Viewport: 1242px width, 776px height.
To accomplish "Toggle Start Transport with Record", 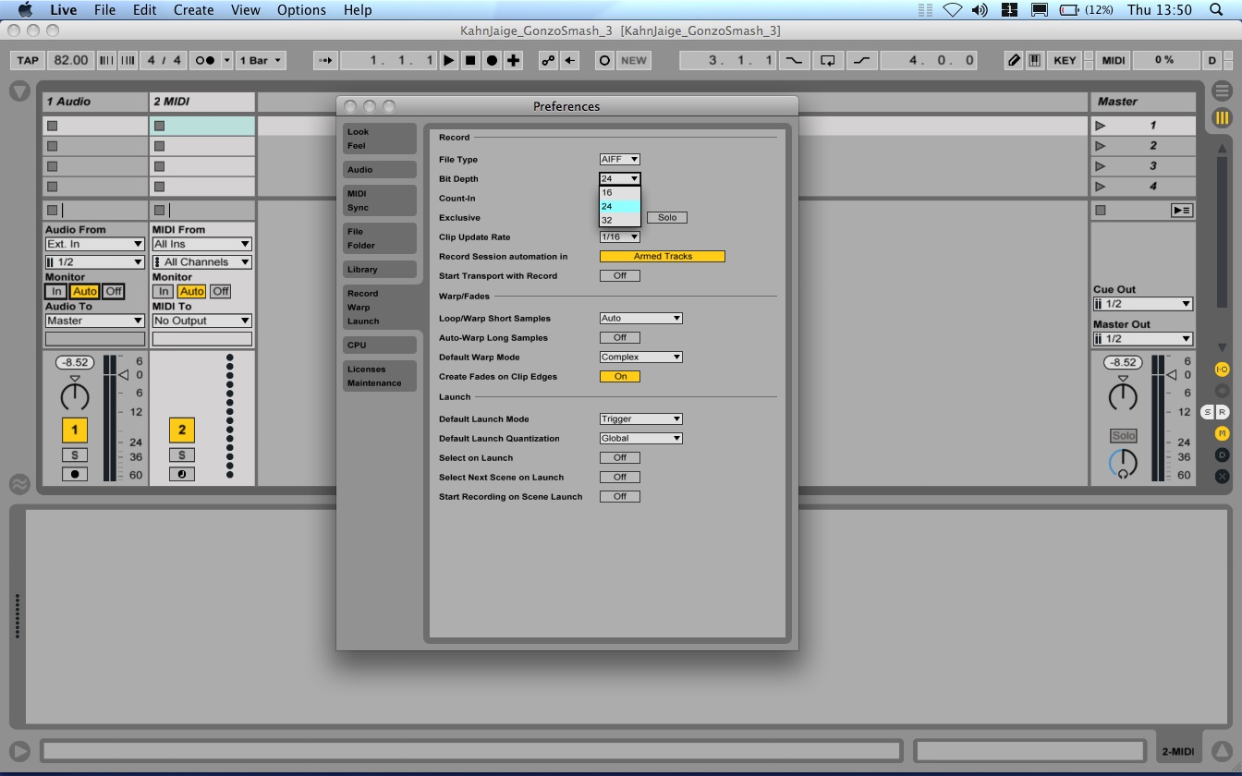I will [620, 275].
